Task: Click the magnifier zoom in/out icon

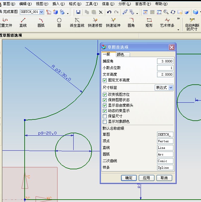Action: click(166, 12)
